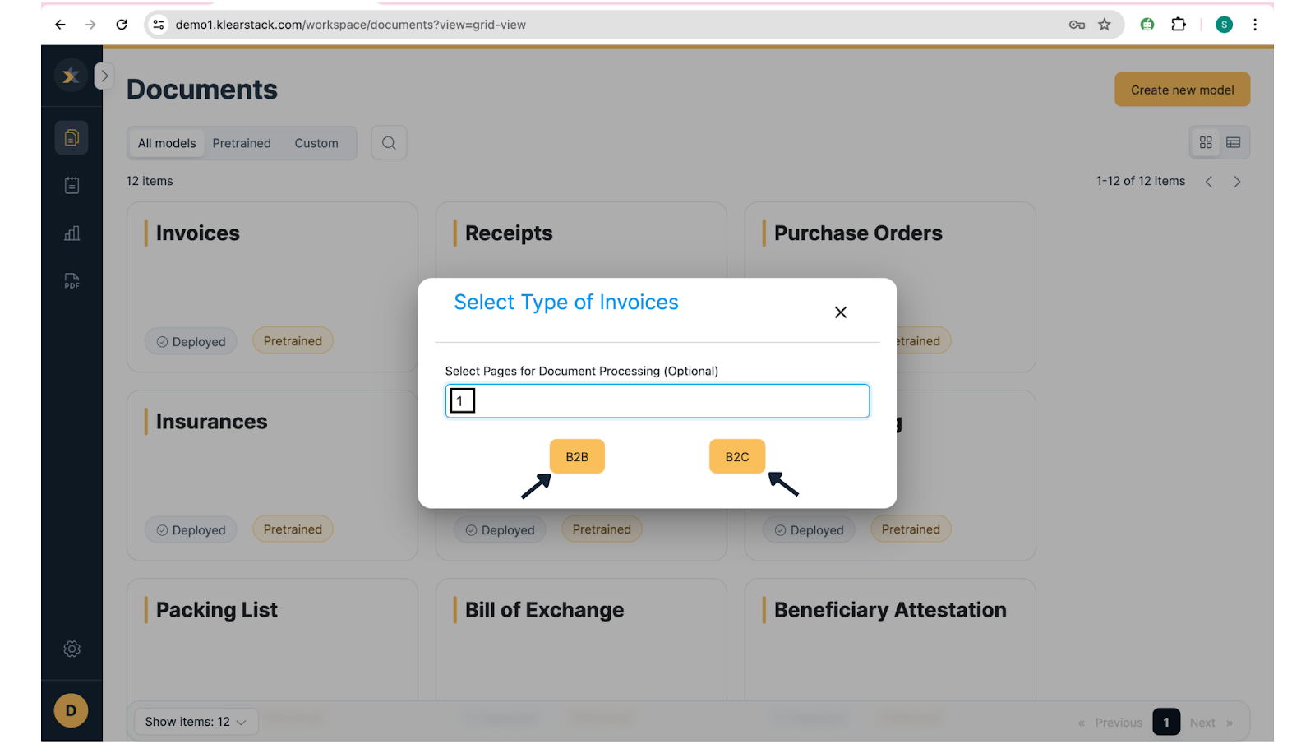The width and height of the screenshot is (1315, 744).
Task: Expand the left sidebar
Action: 104,76
